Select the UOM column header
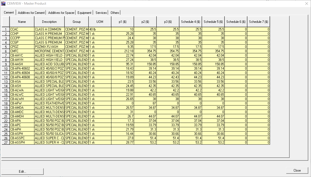The image size is (311, 177). tap(100, 22)
